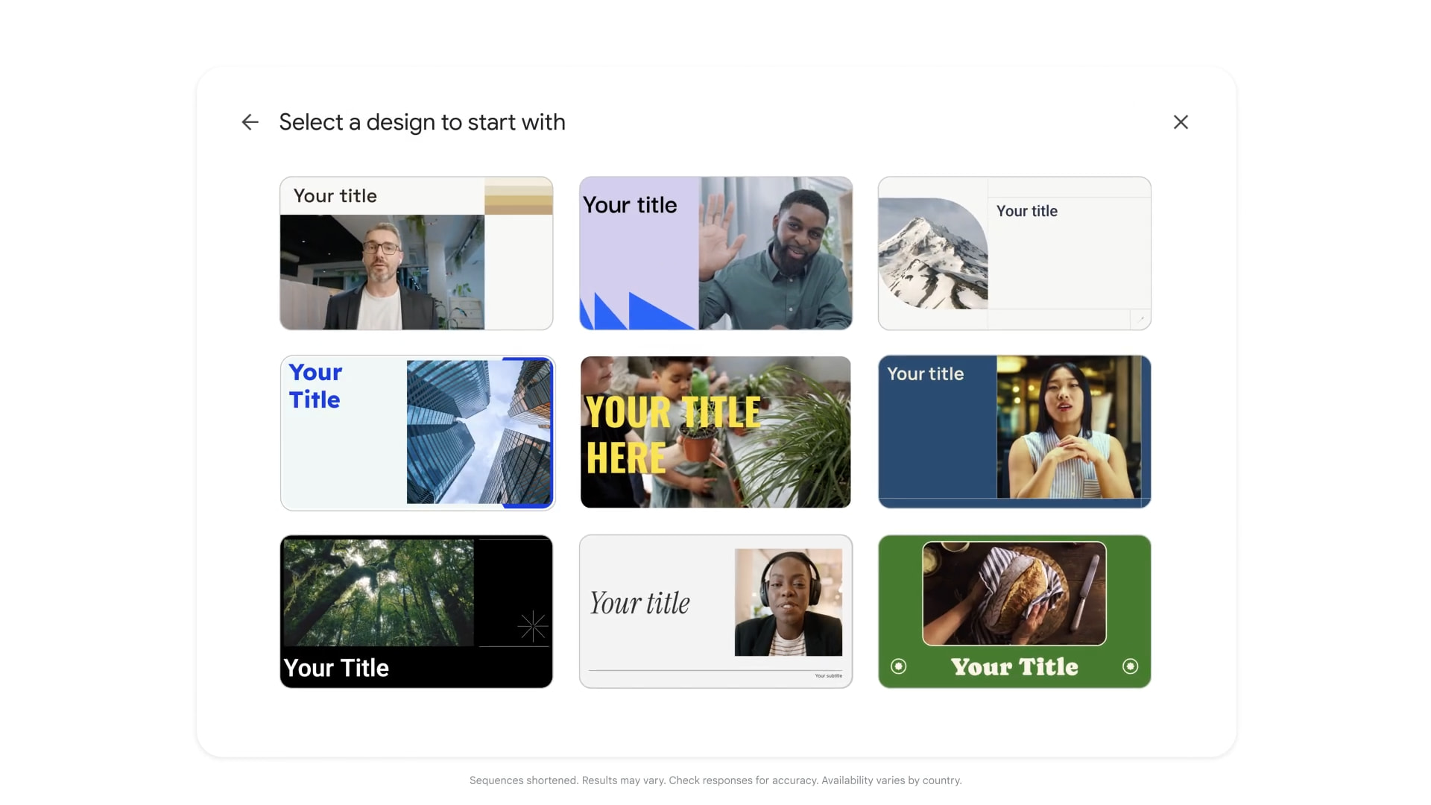Click the back arrow navigation icon
Viewport: 1431px width, 805px height.
(250, 121)
